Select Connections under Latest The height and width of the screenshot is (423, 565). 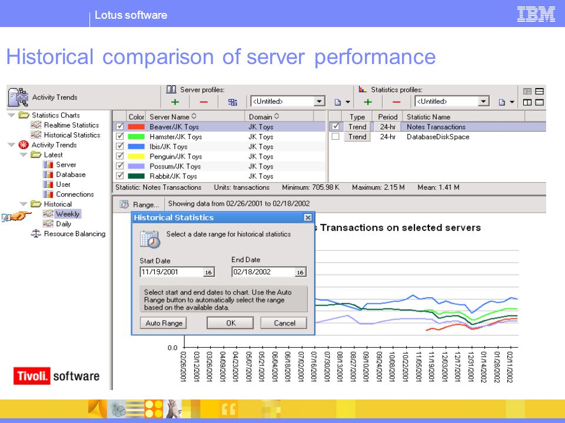(75, 194)
